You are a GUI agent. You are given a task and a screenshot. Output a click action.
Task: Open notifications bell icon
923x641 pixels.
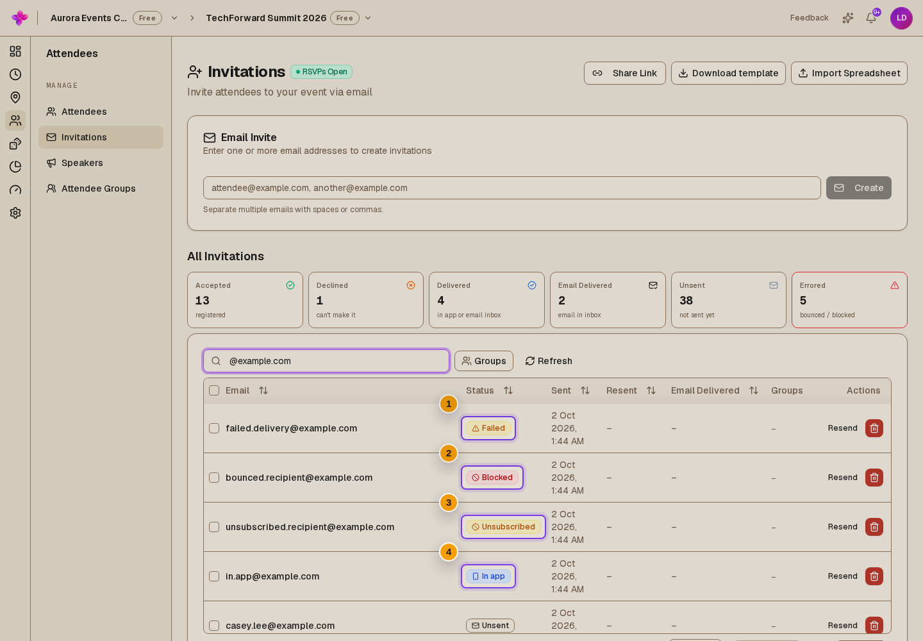[x=871, y=18]
